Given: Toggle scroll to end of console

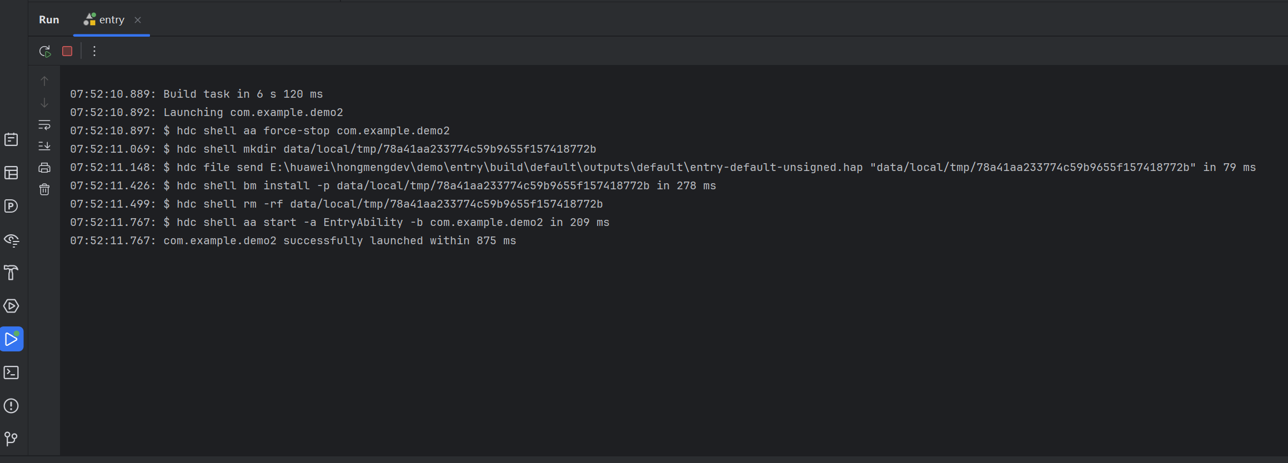Looking at the screenshot, I should click(44, 146).
